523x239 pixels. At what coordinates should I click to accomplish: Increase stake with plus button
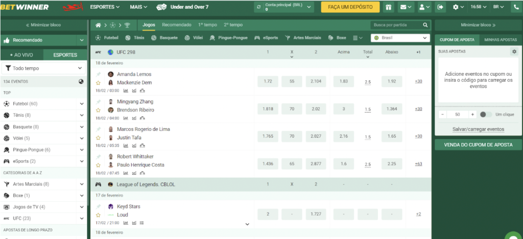[x=472, y=114]
